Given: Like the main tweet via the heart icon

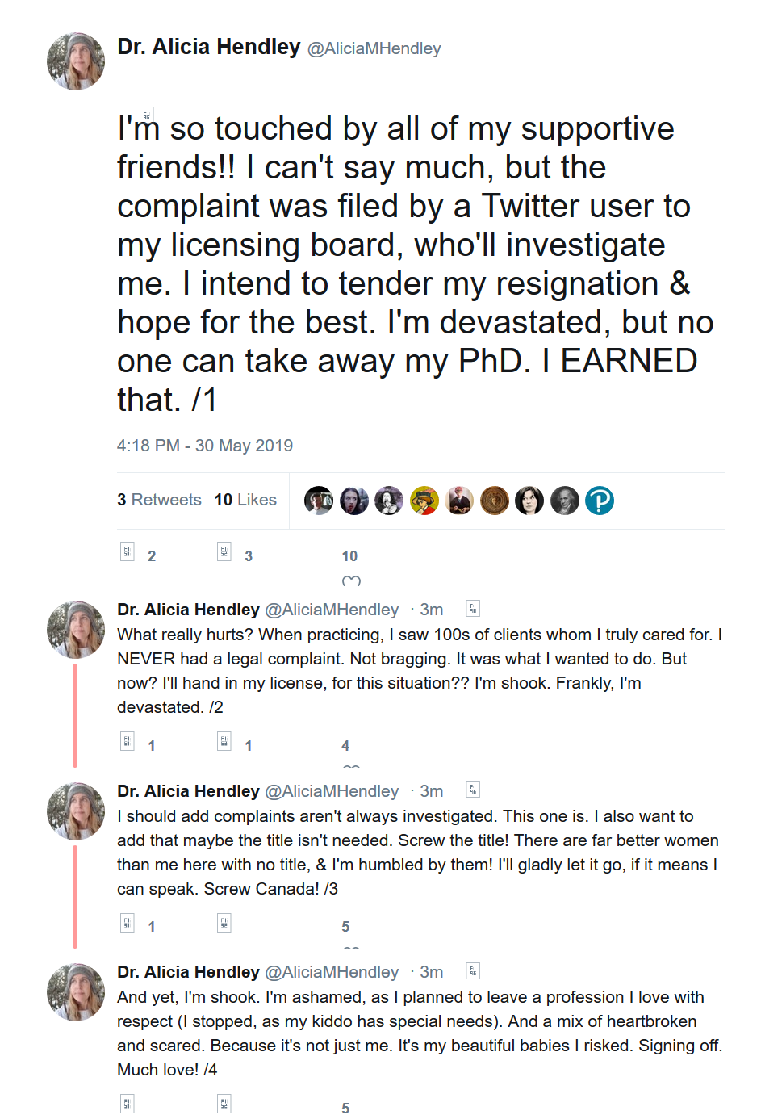Looking at the screenshot, I should click(x=351, y=580).
